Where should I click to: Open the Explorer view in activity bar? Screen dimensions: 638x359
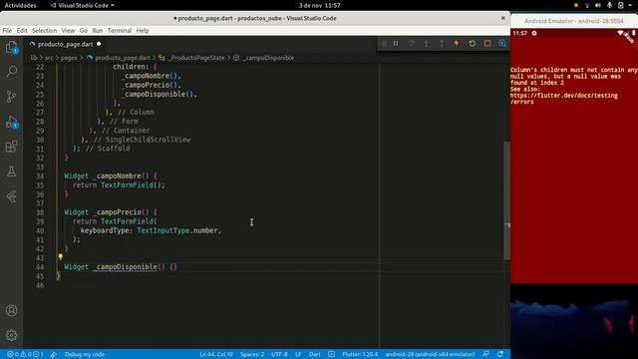click(11, 47)
